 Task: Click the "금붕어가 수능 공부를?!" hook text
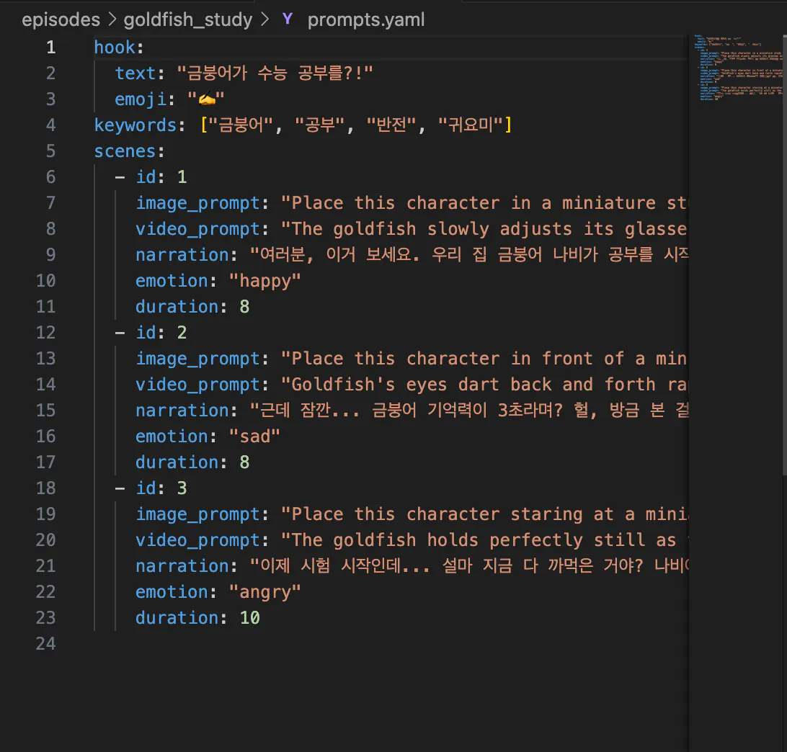click(275, 73)
